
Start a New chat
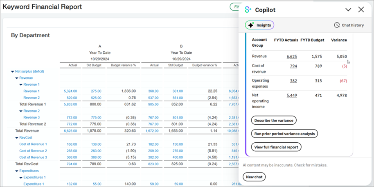[x=254, y=177]
